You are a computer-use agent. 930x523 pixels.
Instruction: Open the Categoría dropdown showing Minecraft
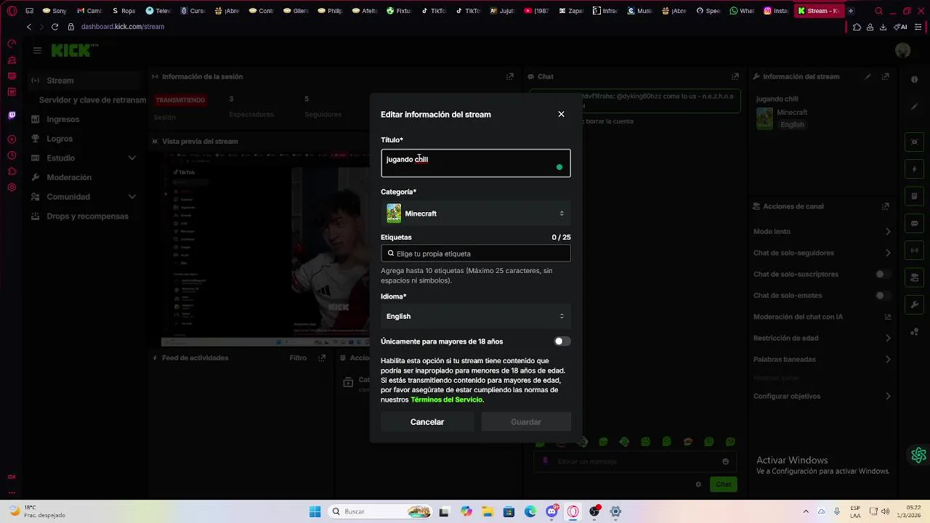coord(475,214)
